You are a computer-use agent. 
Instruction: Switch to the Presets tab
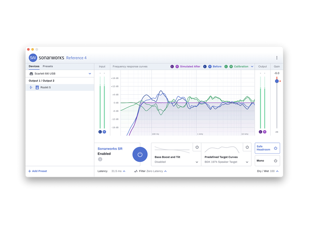(48, 67)
